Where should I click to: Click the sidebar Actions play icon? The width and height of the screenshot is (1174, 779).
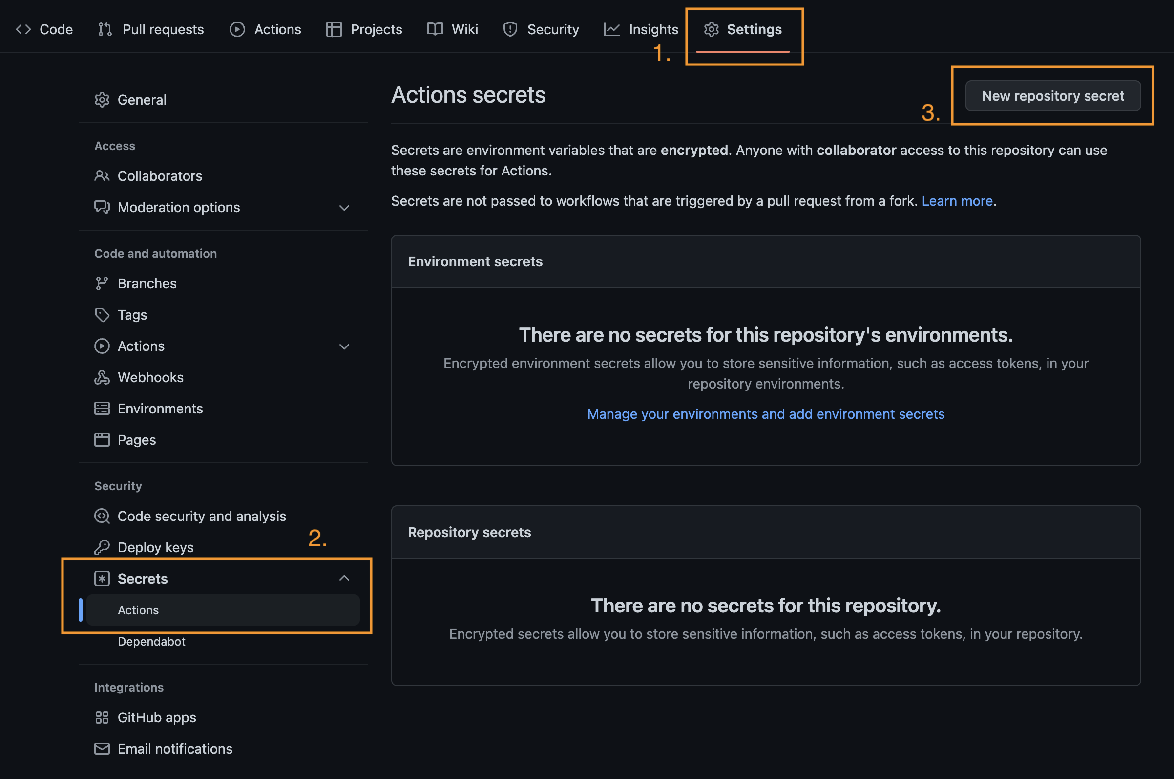[x=102, y=346]
